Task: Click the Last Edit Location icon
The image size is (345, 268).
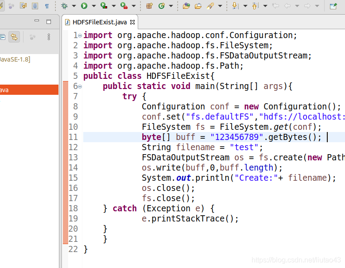Action: 275,6
